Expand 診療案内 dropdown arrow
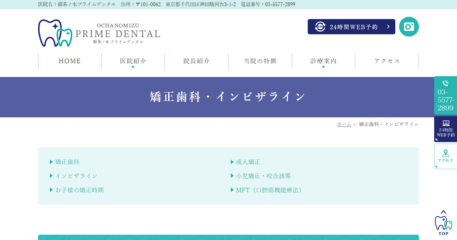This screenshot has width=457, height=240. [323, 67]
